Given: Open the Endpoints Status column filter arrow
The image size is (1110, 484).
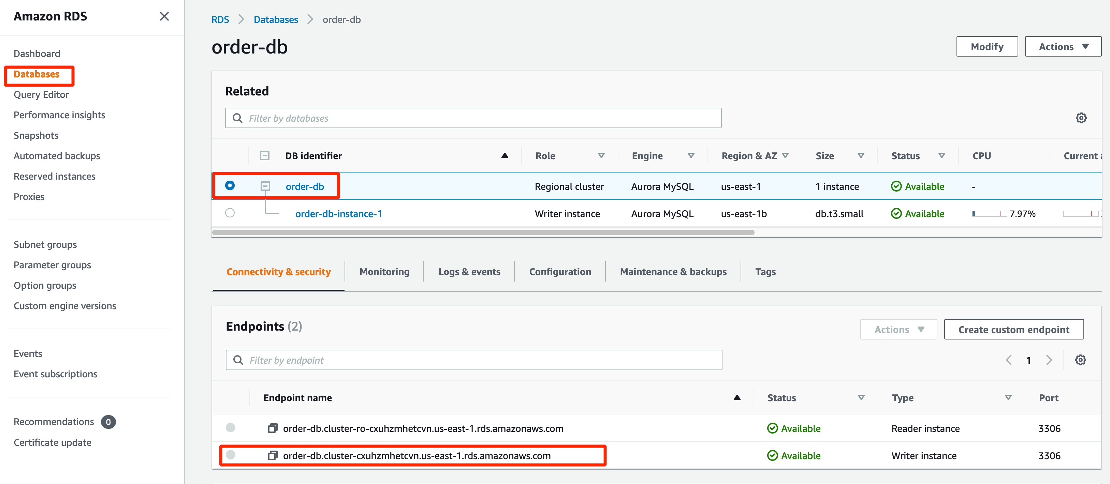Looking at the screenshot, I should (861, 397).
